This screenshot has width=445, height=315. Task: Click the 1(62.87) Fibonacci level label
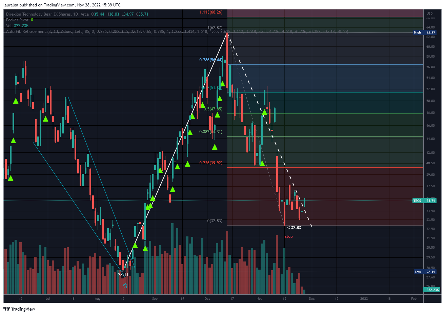click(x=215, y=28)
